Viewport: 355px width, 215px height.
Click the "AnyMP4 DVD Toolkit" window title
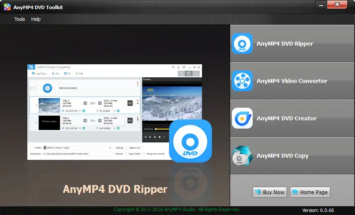[38, 7]
